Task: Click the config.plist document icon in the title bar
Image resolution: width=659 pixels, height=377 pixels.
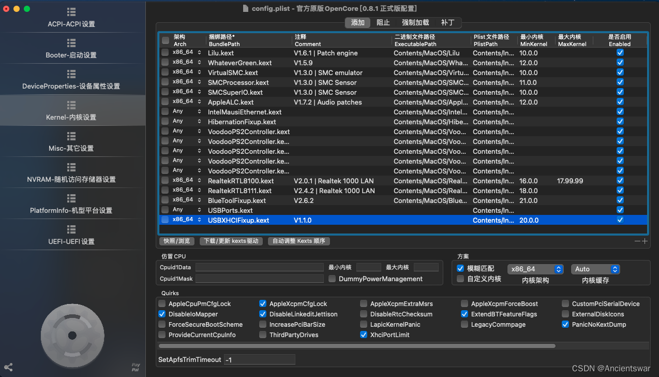Action: 246,8
